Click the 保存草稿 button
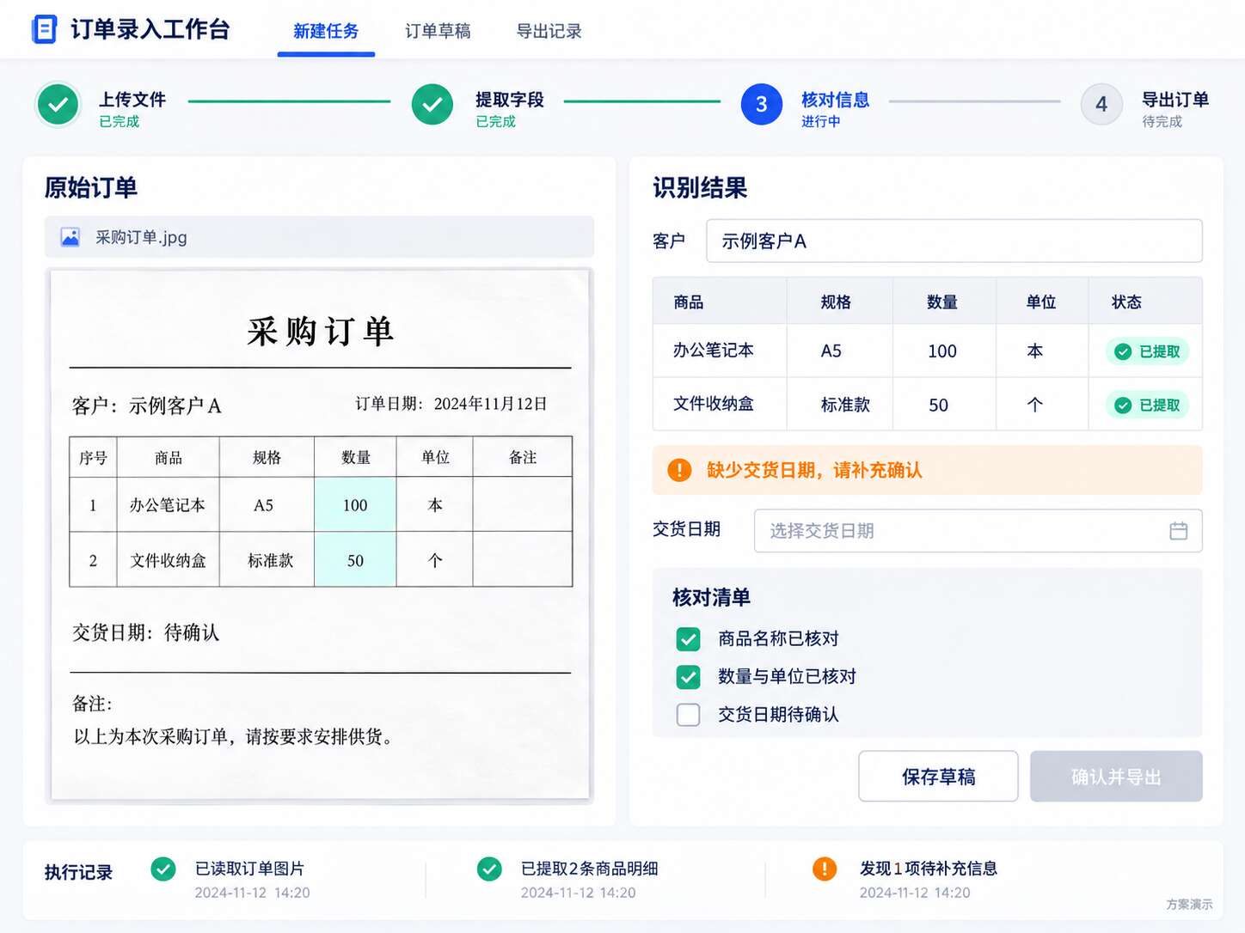The width and height of the screenshot is (1245, 933). click(x=938, y=777)
